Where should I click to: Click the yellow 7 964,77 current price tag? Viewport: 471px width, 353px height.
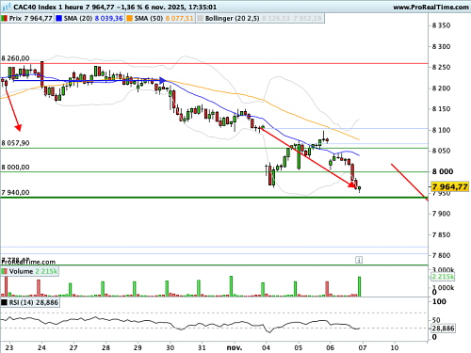pyautogui.click(x=450, y=187)
